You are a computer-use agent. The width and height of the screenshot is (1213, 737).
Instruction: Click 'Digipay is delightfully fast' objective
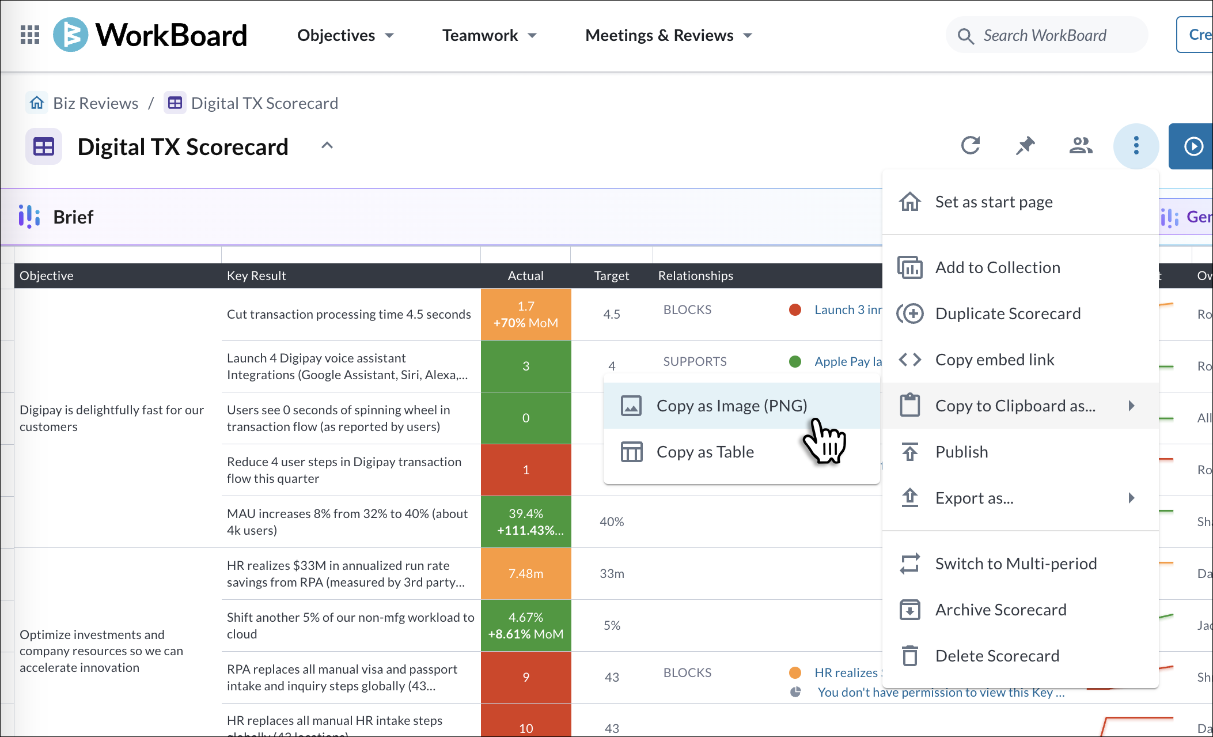(x=112, y=418)
